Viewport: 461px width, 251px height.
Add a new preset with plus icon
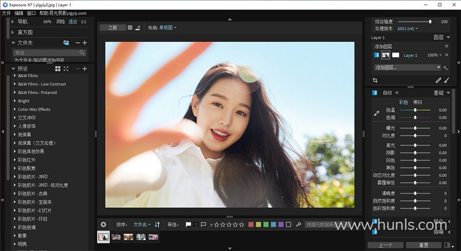pyautogui.click(x=85, y=69)
